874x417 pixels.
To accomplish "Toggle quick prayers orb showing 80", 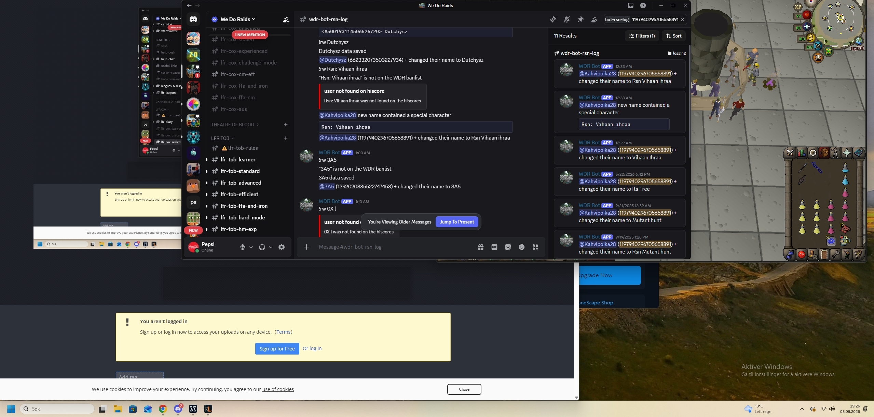I will tap(803, 27).
